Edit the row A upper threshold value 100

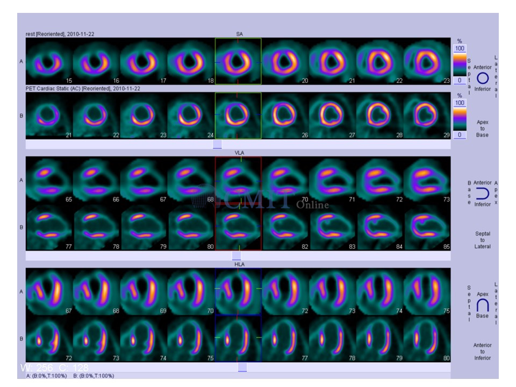click(460, 48)
